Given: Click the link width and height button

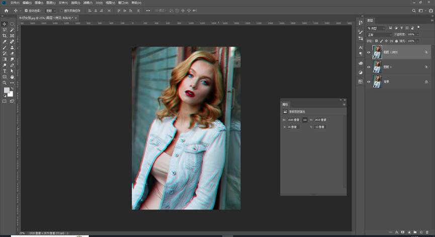Looking at the screenshot, I should tap(305, 120).
